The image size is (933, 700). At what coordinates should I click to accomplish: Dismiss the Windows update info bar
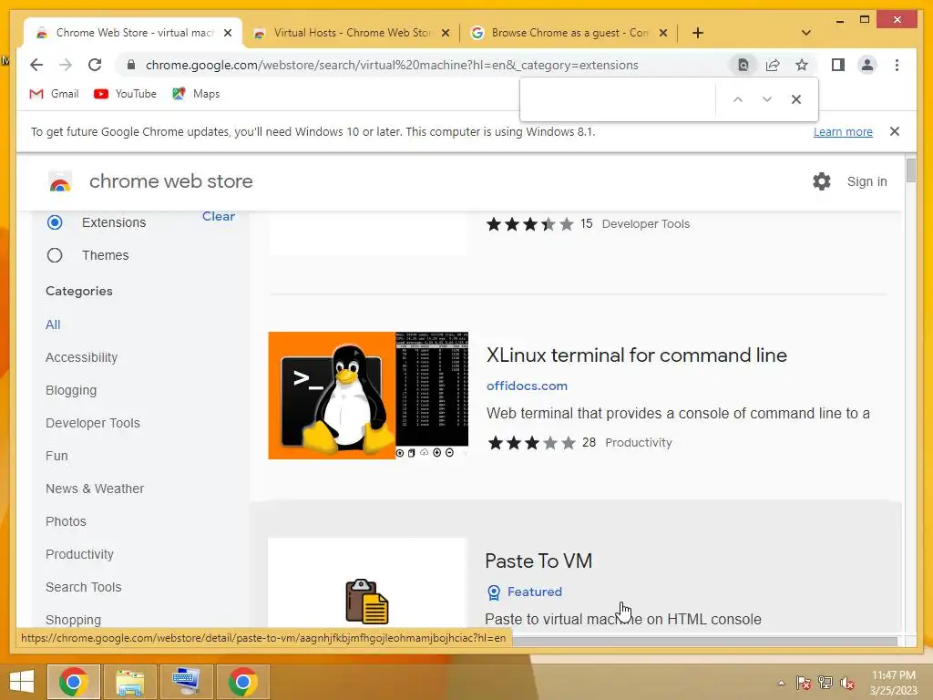[x=895, y=131]
